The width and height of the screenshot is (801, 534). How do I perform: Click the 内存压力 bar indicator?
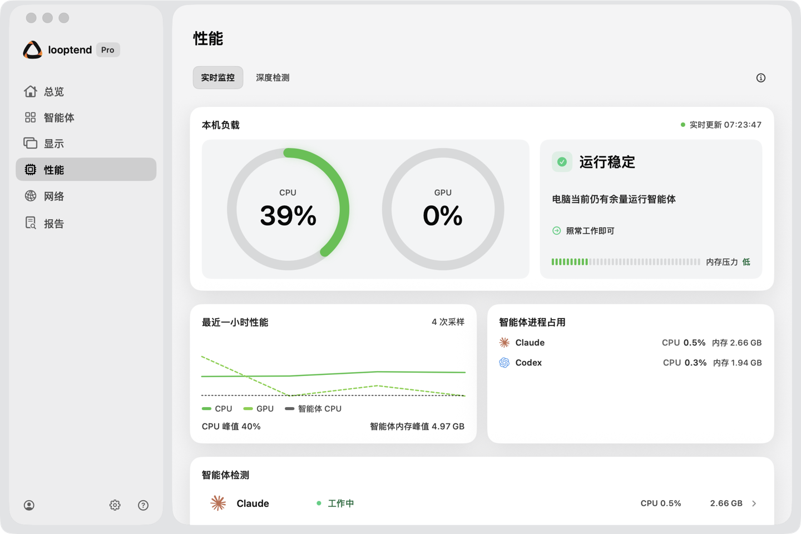pyautogui.click(x=626, y=262)
